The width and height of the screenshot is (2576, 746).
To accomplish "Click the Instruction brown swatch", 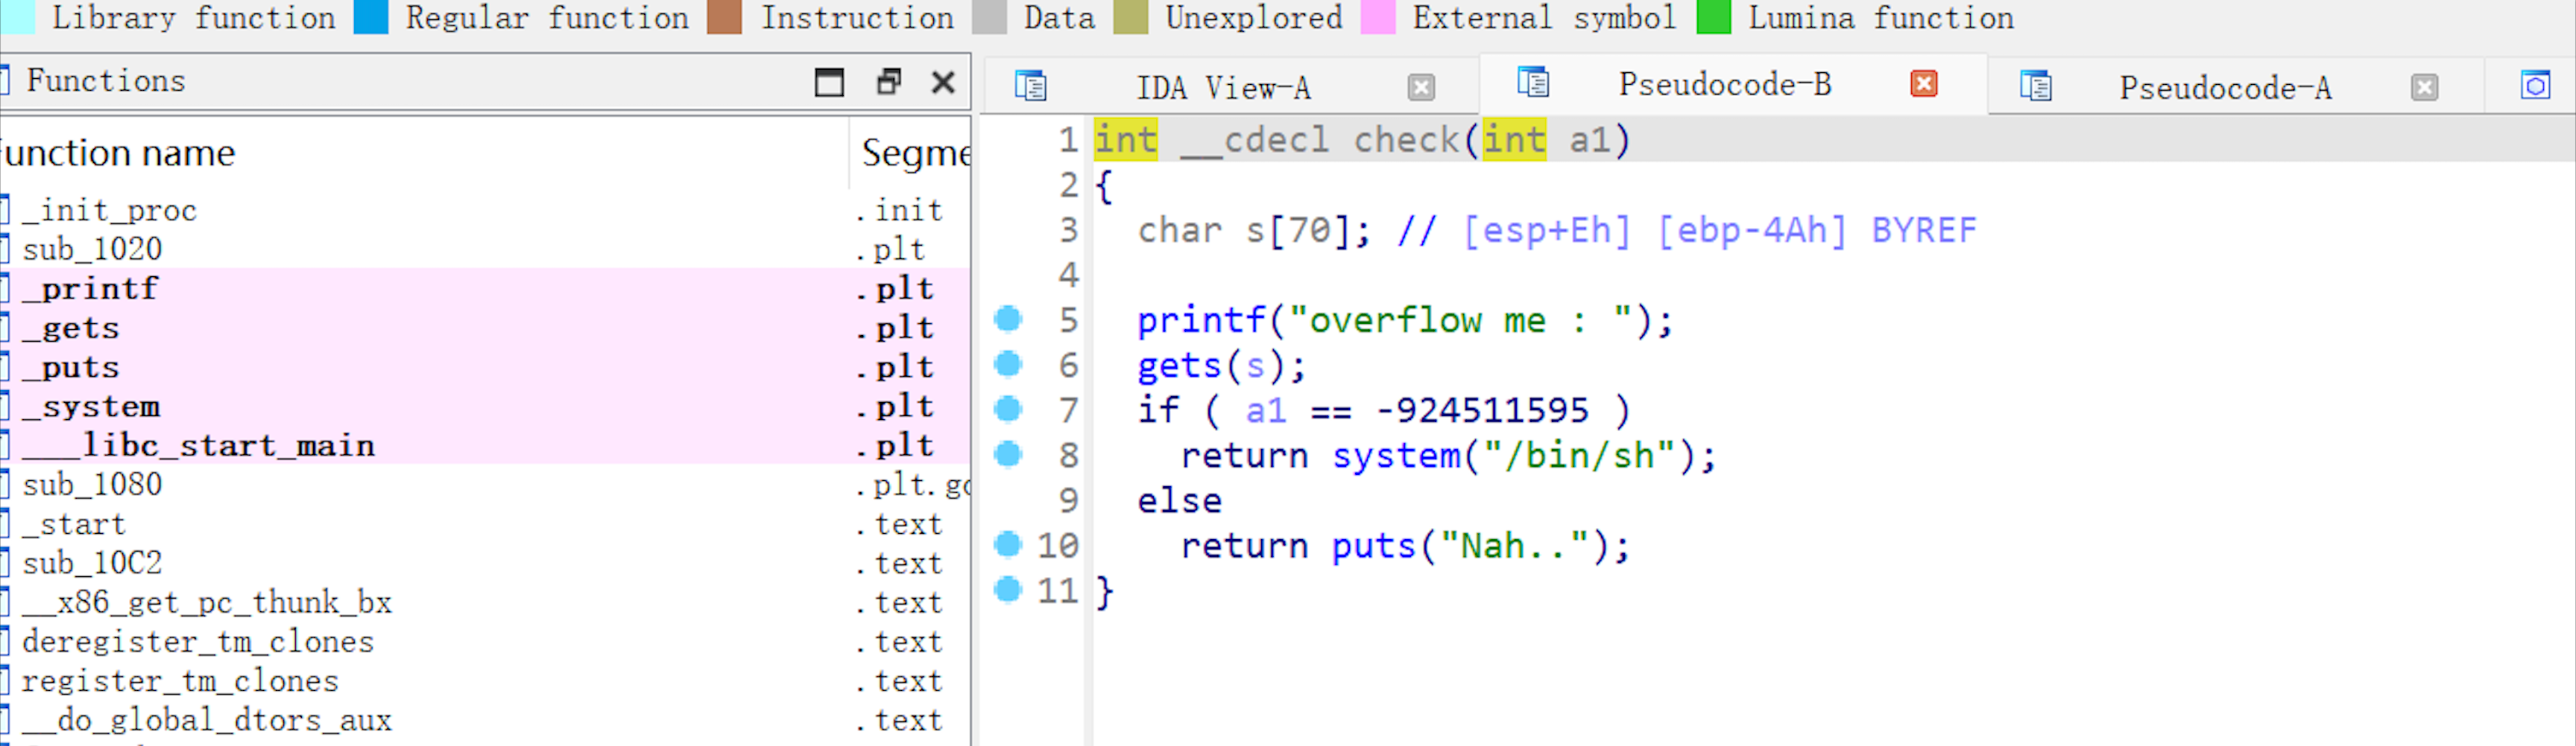I will point(724,17).
